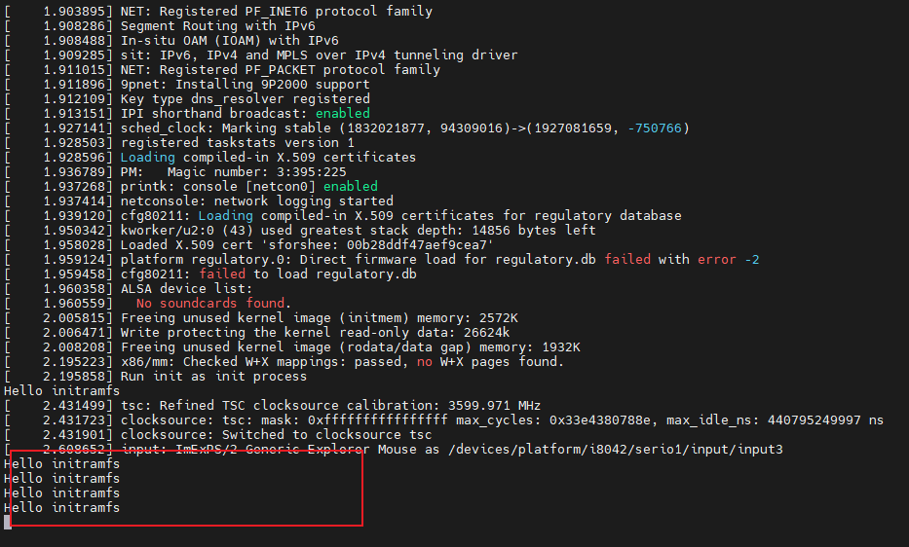Click the terminal cursor block at the bottom
Screen dimensions: 909x547
[x=7, y=523]
